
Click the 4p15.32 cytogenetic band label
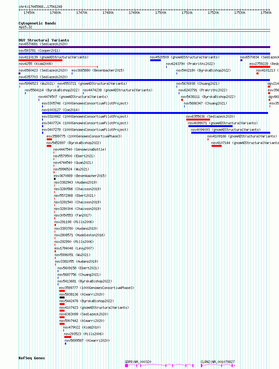pyautogui.click(x=25, y=27)
